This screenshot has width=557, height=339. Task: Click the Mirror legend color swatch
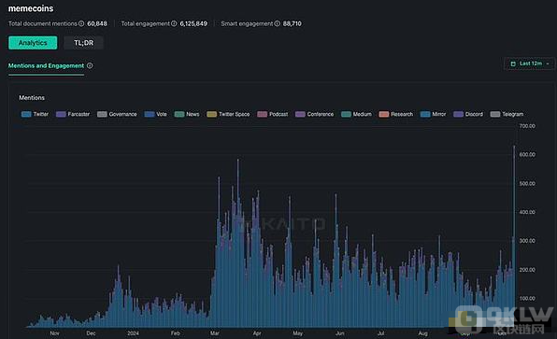pos(425,114)
